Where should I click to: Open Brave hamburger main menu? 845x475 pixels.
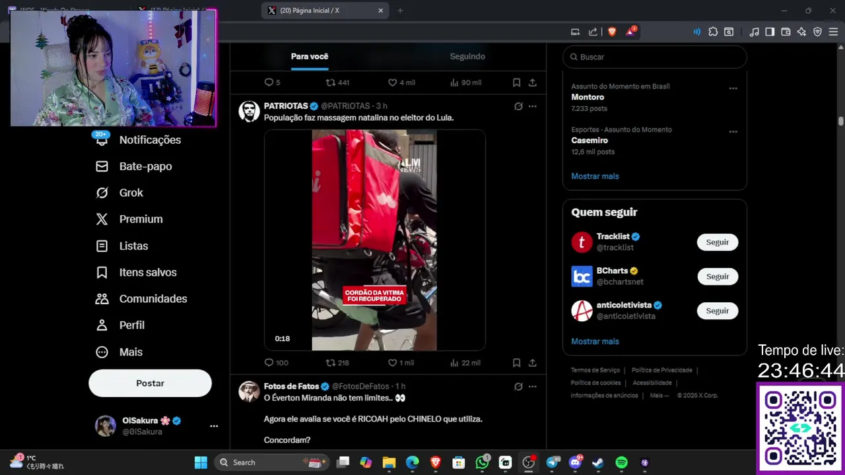click(833, 31)
